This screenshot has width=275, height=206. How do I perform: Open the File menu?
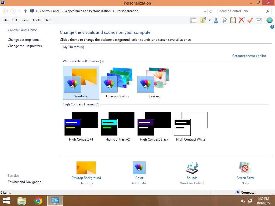(5, 20)
